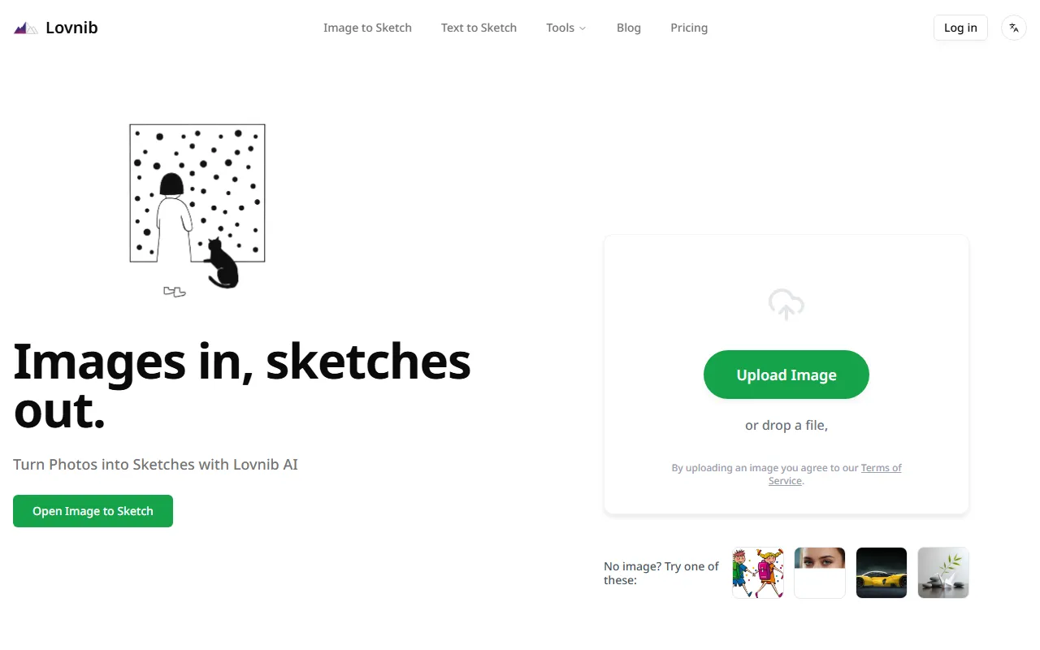Go to Image to Sketch page
This screenshot has width=1040, height=650.
coord(367,28)
